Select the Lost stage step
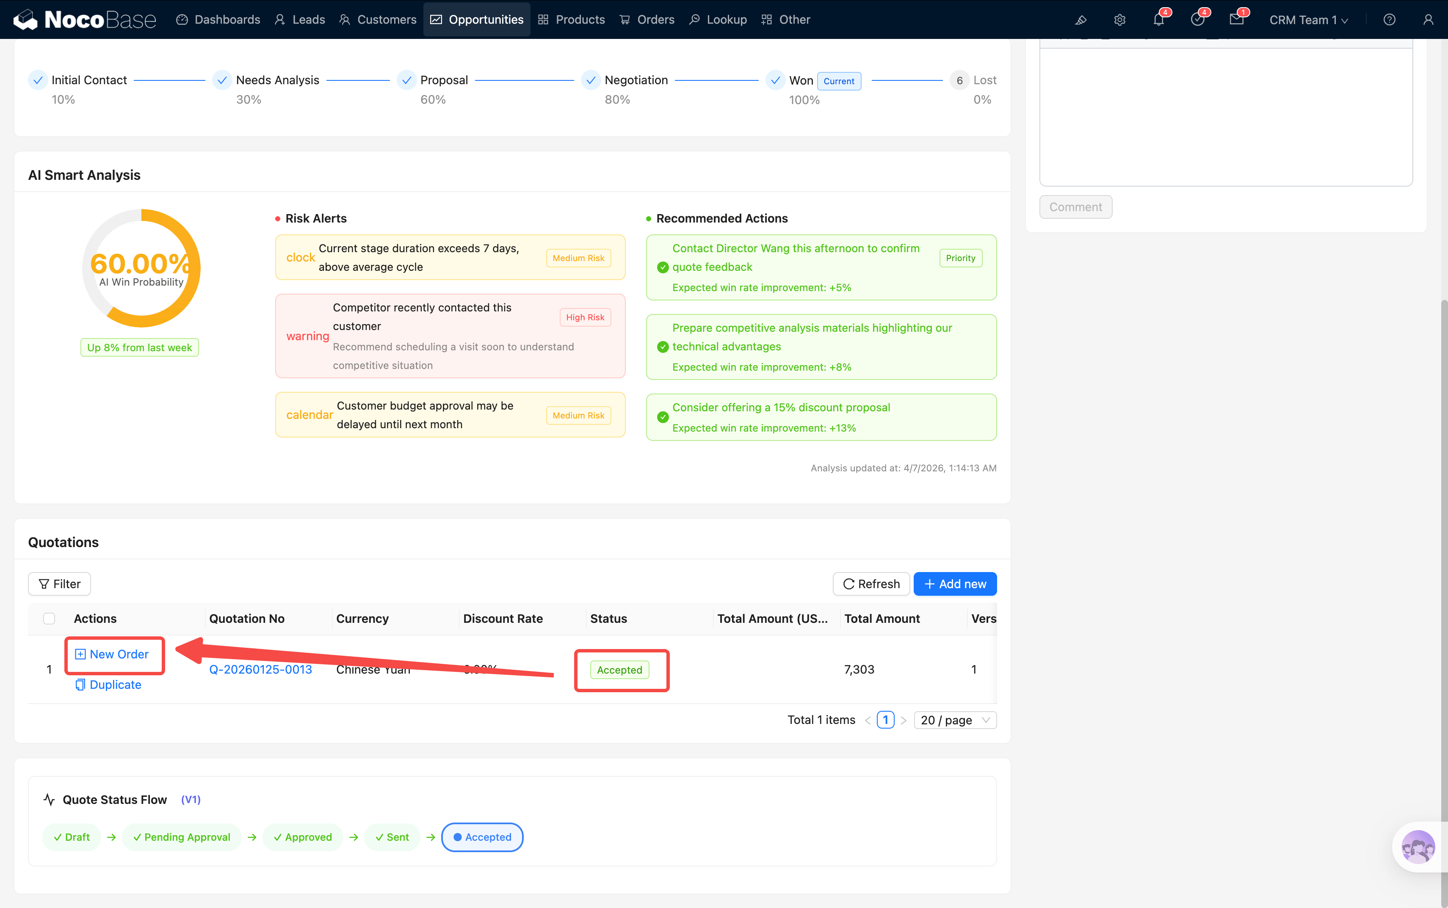The width and height of the screenshot is (1448, 908). (984, 80)
